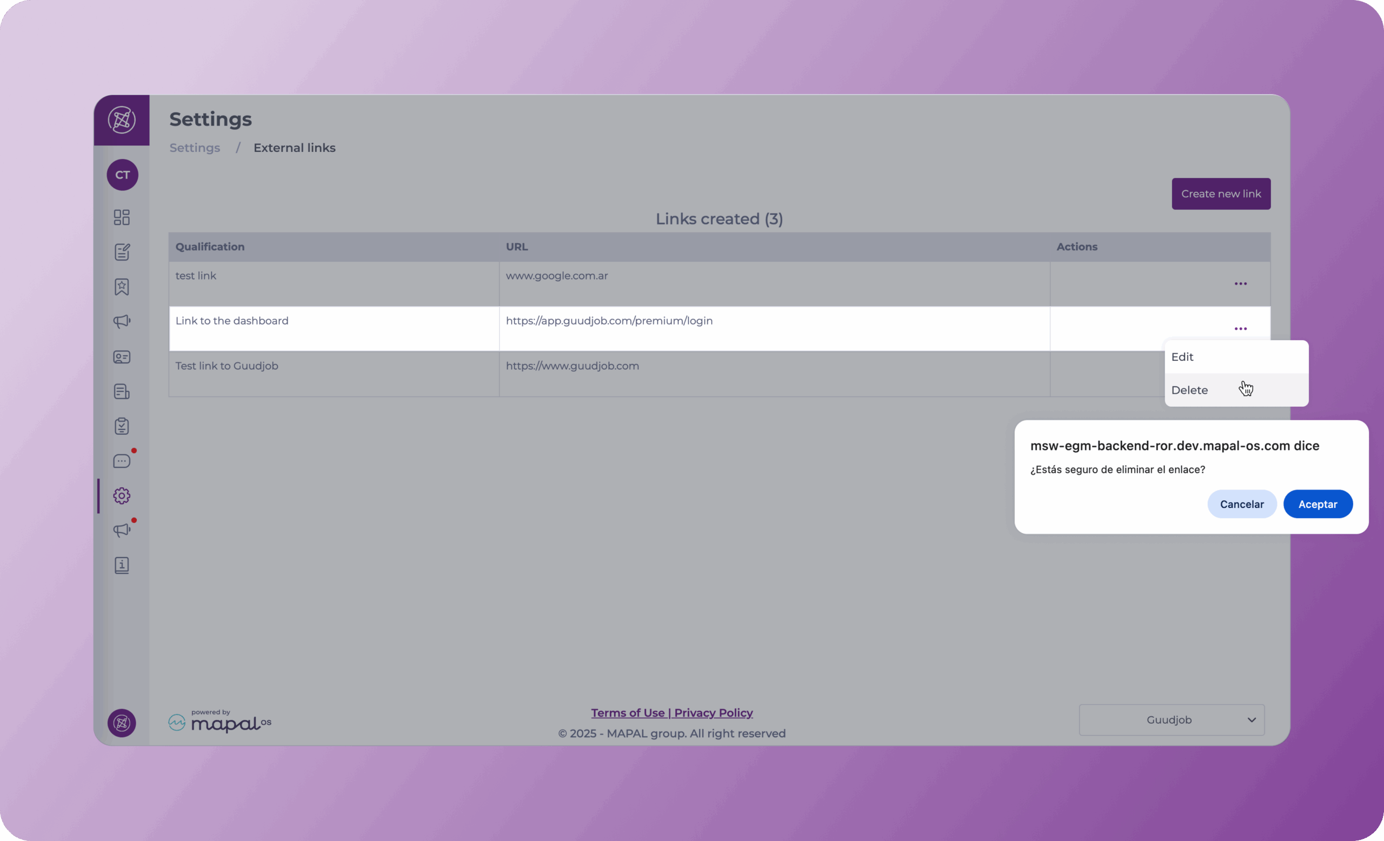Open the lower megaphone icon with red dot
The width and height of the screenshot is (1384, 841).
(122, 531)
